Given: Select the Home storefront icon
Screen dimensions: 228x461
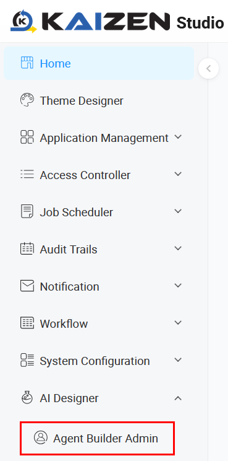Looking at the screenshot, I should [27, 63].
